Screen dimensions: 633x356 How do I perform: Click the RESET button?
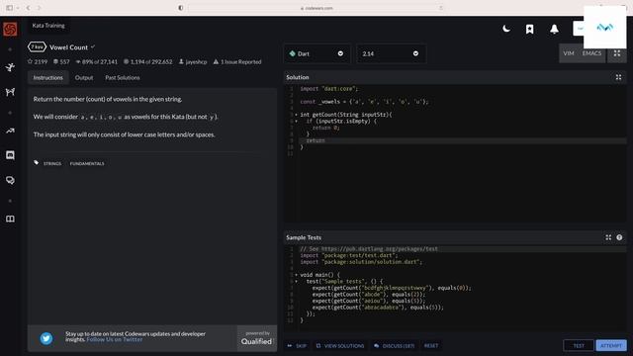click(431, 346)
